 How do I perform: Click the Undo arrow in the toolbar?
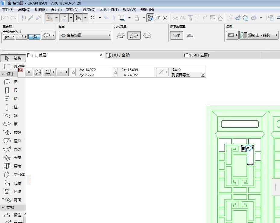[6, 18]
